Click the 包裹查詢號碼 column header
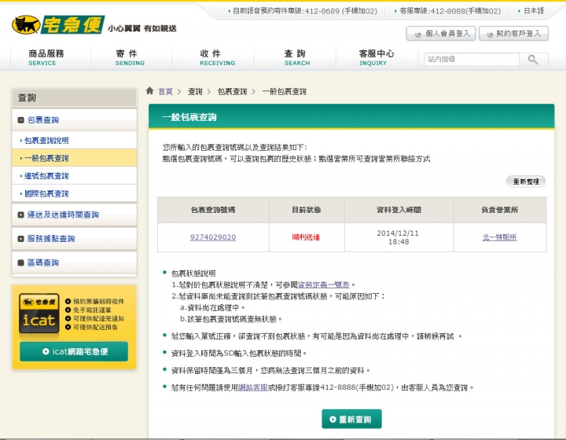 213,210
